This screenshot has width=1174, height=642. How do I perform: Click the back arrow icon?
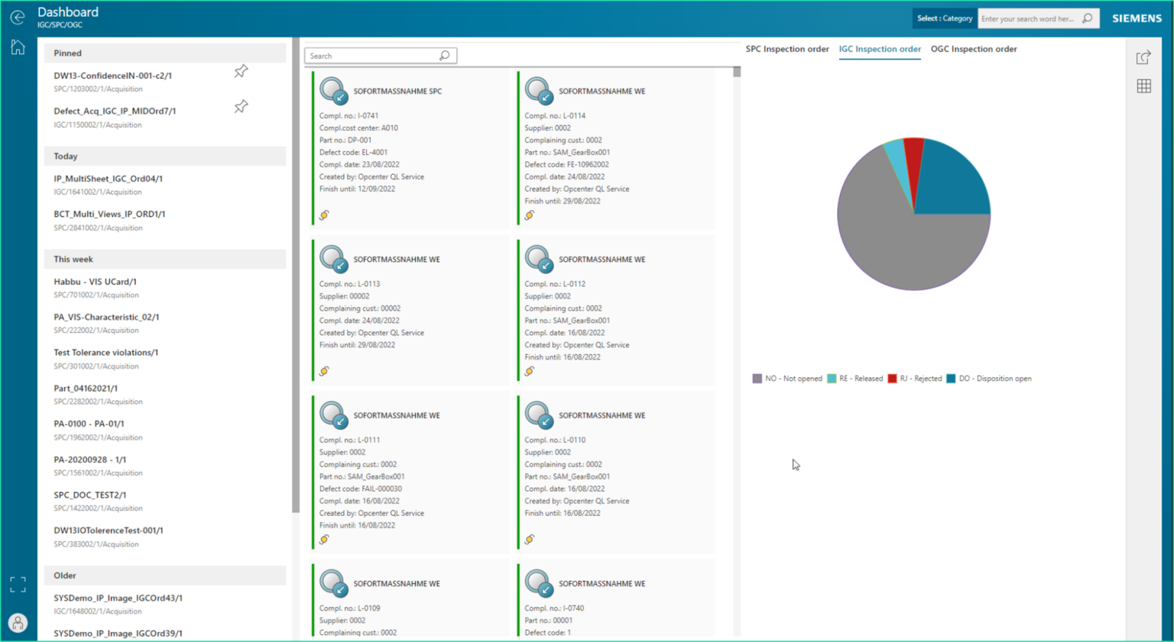point(17,17)
